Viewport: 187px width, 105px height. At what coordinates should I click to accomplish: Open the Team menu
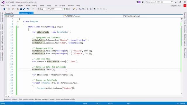(42, 6)
